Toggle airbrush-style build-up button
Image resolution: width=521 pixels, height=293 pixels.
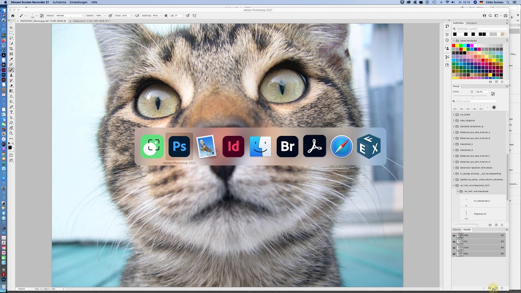137,15
